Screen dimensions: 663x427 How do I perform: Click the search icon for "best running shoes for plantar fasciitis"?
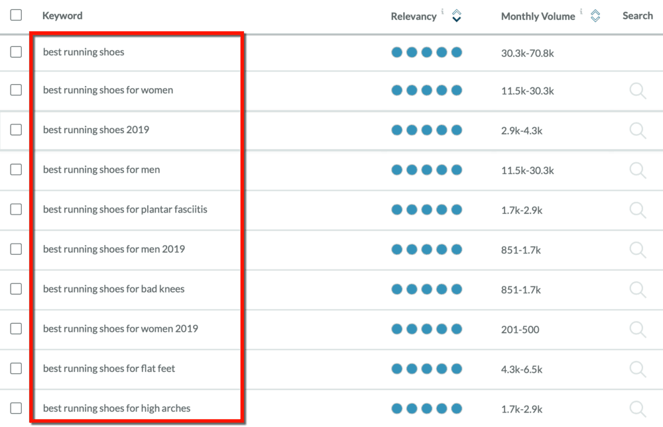[x=638, y=210]
